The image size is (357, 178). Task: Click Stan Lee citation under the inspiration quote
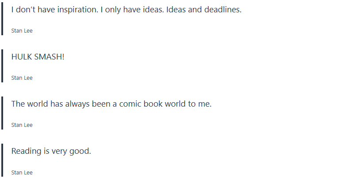[22, 31]
